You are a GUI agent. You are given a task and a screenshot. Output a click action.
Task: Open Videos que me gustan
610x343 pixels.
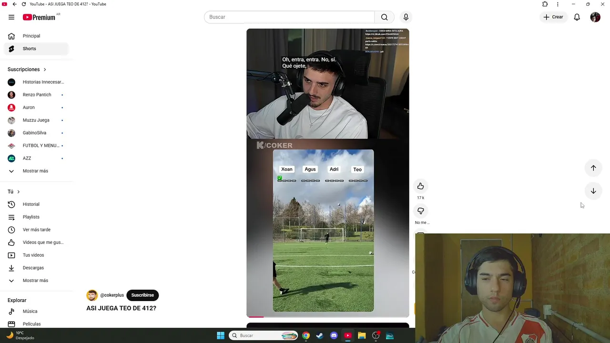point(36,242)
